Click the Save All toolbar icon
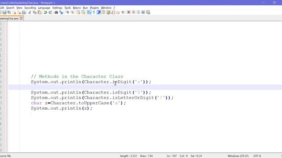Screen dimensions: 282x158 [9, 12]
